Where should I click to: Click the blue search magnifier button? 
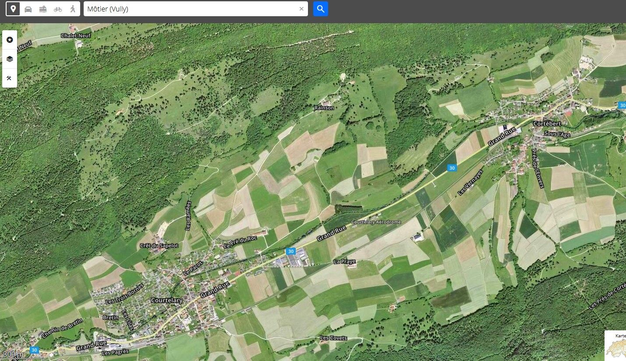(321, 9)
